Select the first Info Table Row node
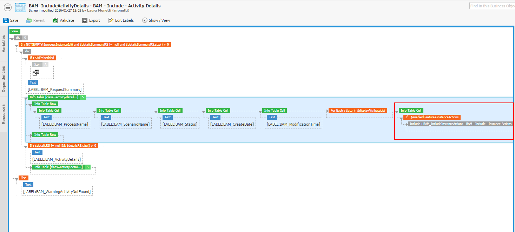Screen dimensions: 515x232 click(x=45, y=104)
